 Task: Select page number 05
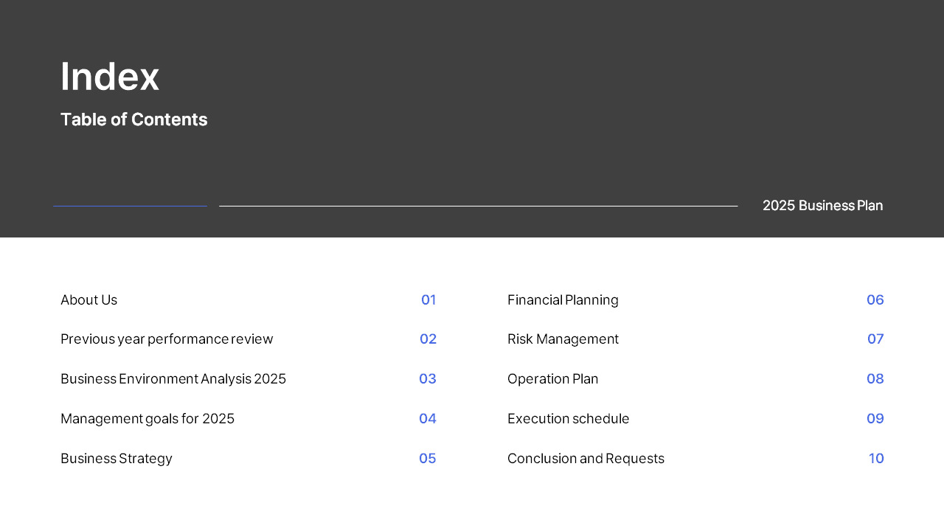(x=428, y=459)
